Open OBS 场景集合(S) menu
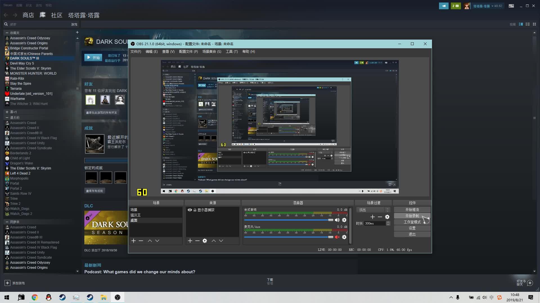Image resolution: width=540 pixels, height=303 pixels. point(212,52)
